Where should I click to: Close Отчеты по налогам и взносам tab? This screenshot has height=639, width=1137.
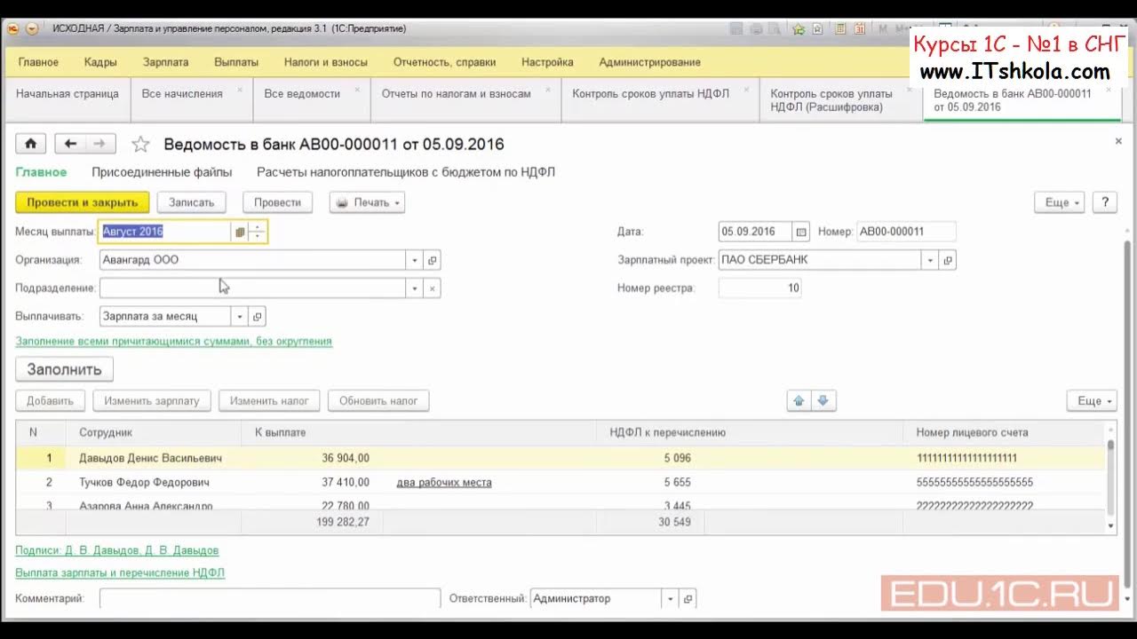[547, 89]
